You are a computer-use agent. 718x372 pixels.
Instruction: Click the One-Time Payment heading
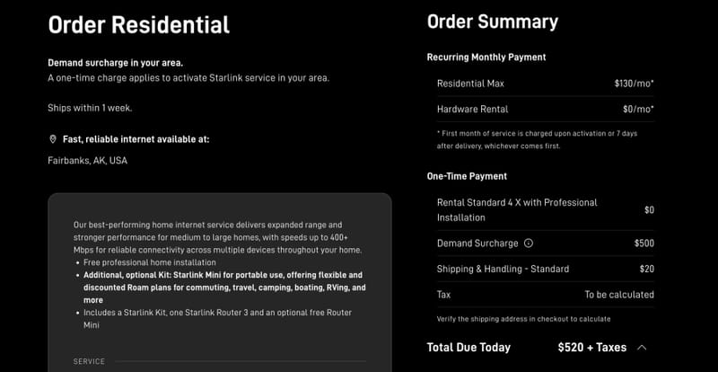pos(467,176)
